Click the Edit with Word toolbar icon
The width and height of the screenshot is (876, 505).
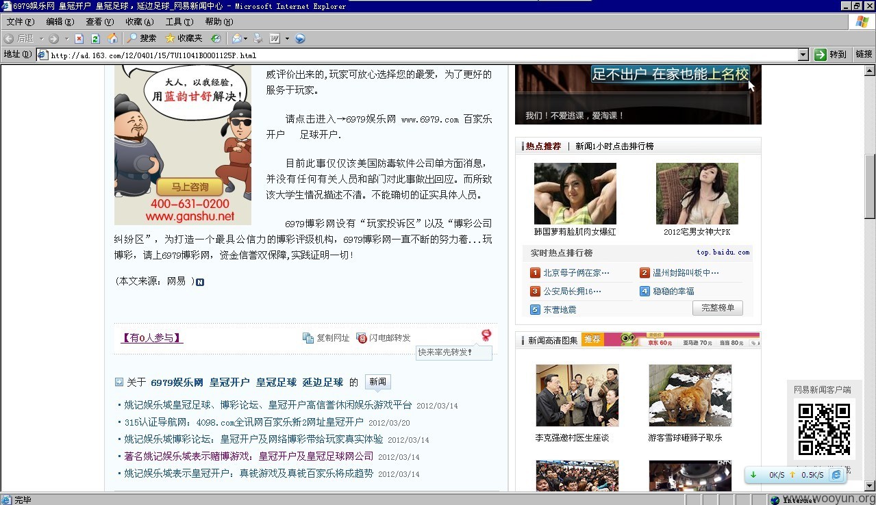tap(275, 38)
